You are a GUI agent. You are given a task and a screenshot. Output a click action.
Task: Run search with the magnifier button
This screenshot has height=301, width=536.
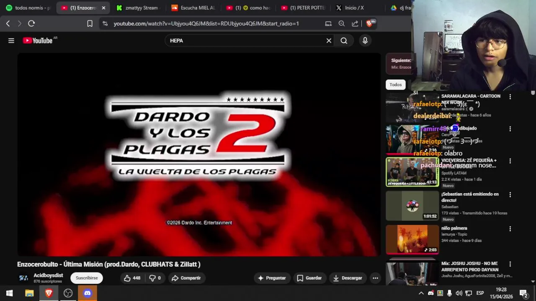(x=344, y=41)
